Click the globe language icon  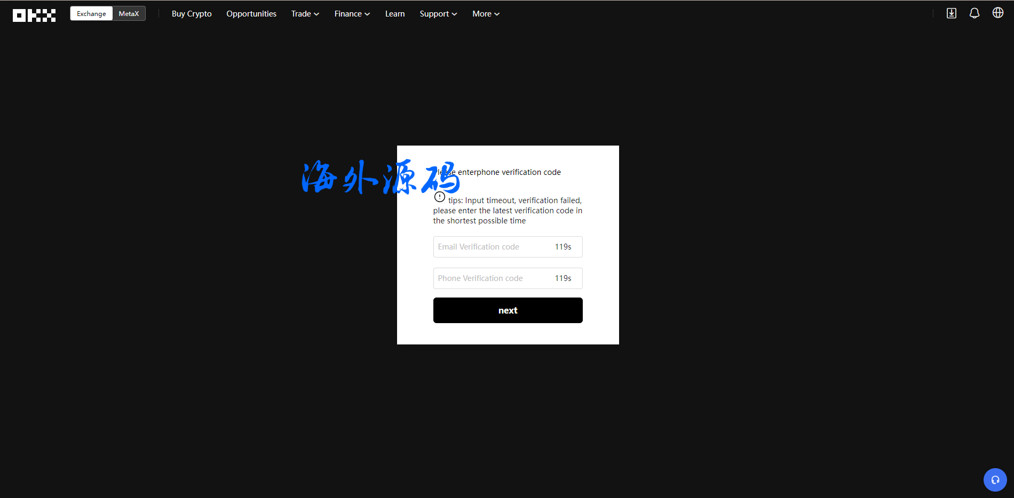pos(997,13)
